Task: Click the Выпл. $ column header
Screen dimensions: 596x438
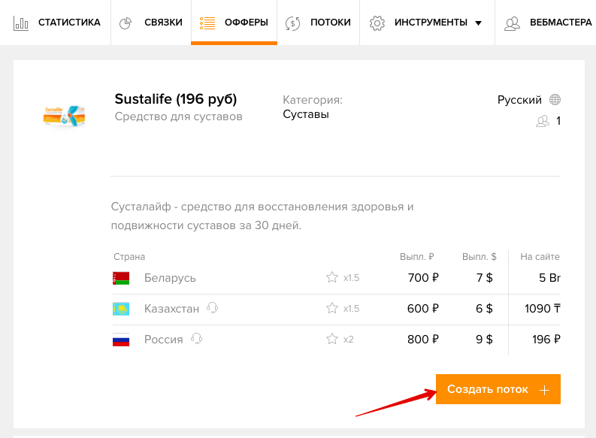Action: pyautogui.click(x=480, y=257)
